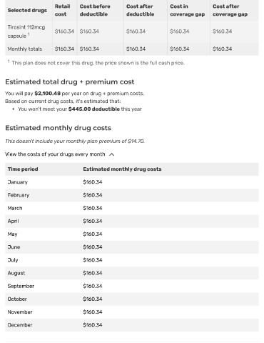Click the December row in monthly costs

(132, 325)
